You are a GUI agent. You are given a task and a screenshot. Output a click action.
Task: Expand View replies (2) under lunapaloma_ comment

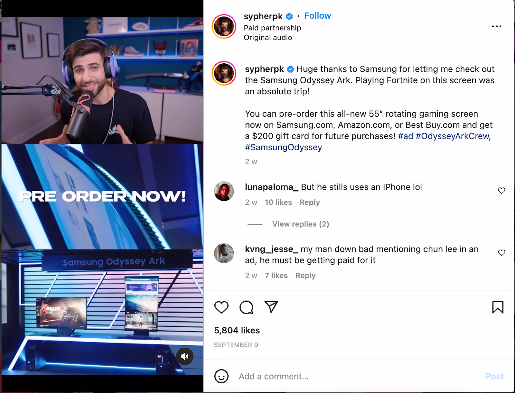point(301,224)
